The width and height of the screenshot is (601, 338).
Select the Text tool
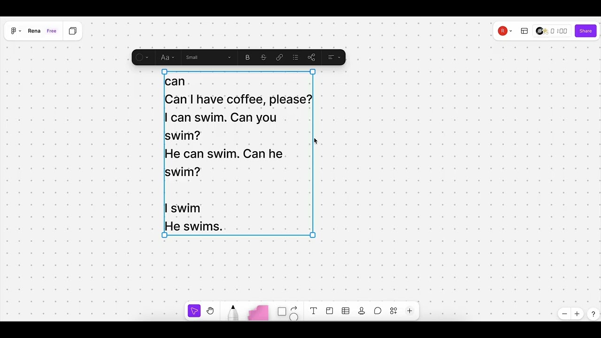coord(314,311)
